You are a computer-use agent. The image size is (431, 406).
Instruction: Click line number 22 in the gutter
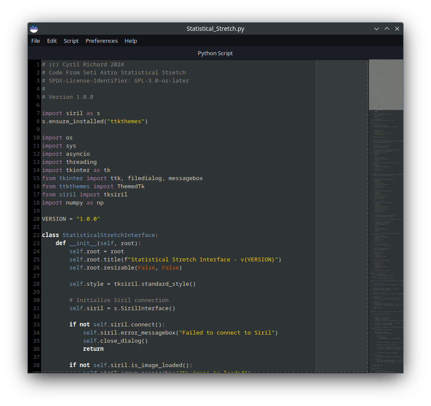36,235
